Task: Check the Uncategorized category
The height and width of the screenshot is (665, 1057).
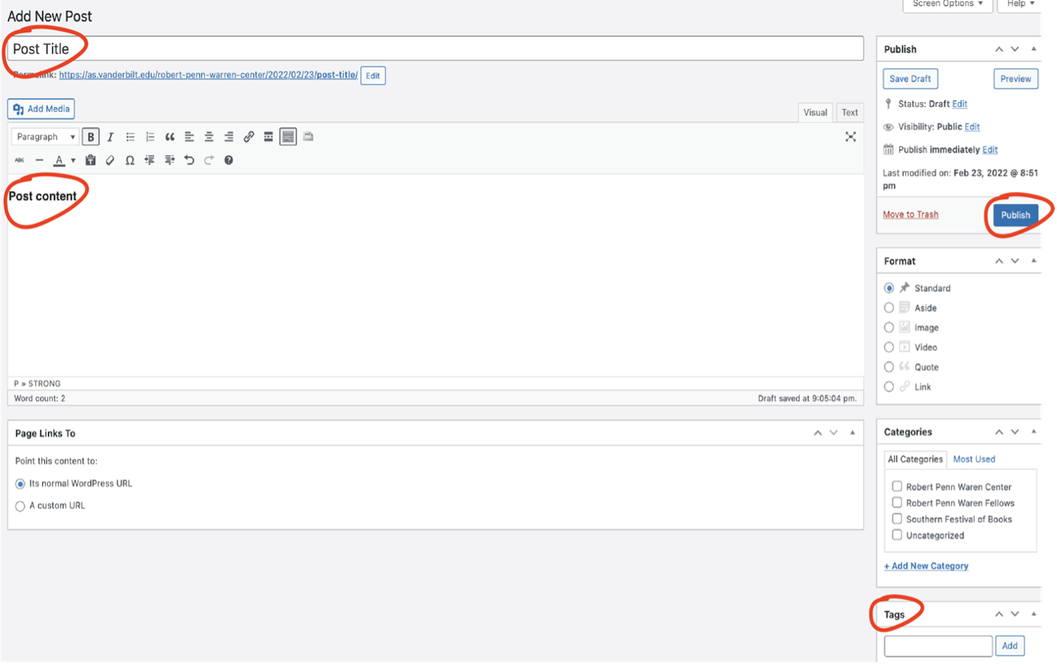Action: 897,535
